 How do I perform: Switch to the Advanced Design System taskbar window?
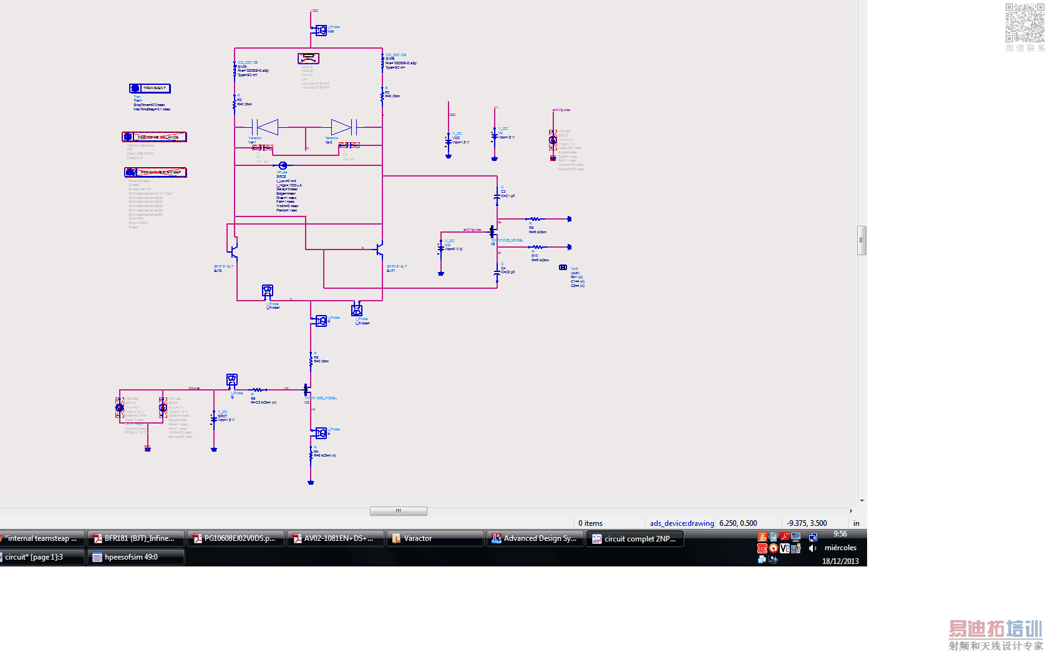tap(535, 538)
